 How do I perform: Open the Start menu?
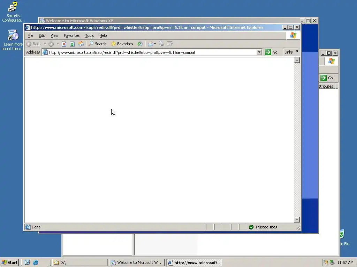pos(10,262)
